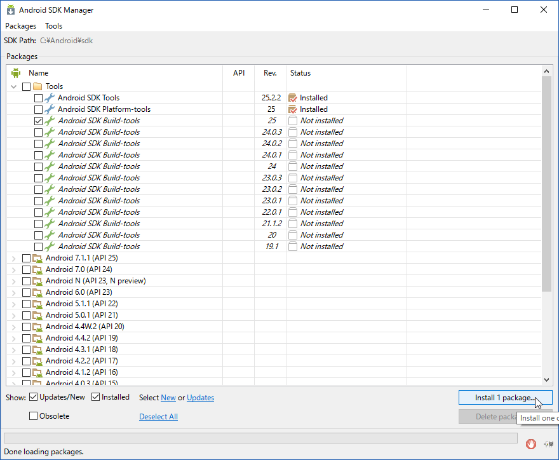Image resolution: width=559 pixels, height=460 pixels.
Task: Click scrollbar up arrow in package list
Action: 546,71
